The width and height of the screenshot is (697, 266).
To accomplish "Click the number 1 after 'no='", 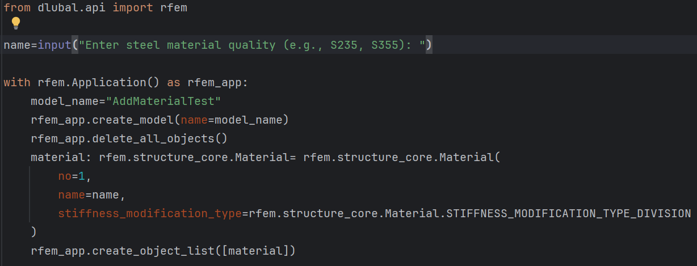I will (82, 176).
